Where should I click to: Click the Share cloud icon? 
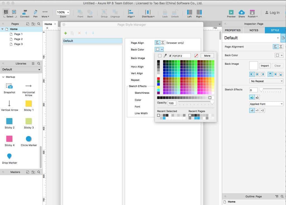242,12
